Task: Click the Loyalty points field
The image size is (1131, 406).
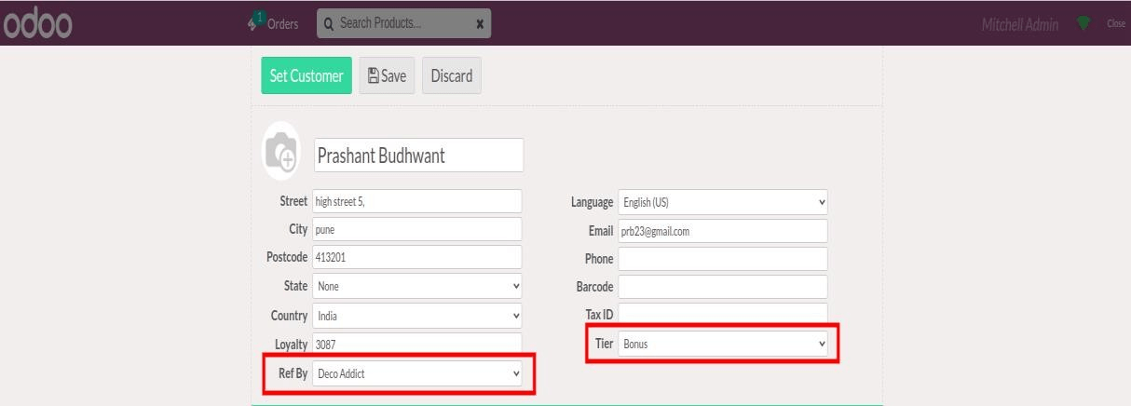Action: point(417,345)
